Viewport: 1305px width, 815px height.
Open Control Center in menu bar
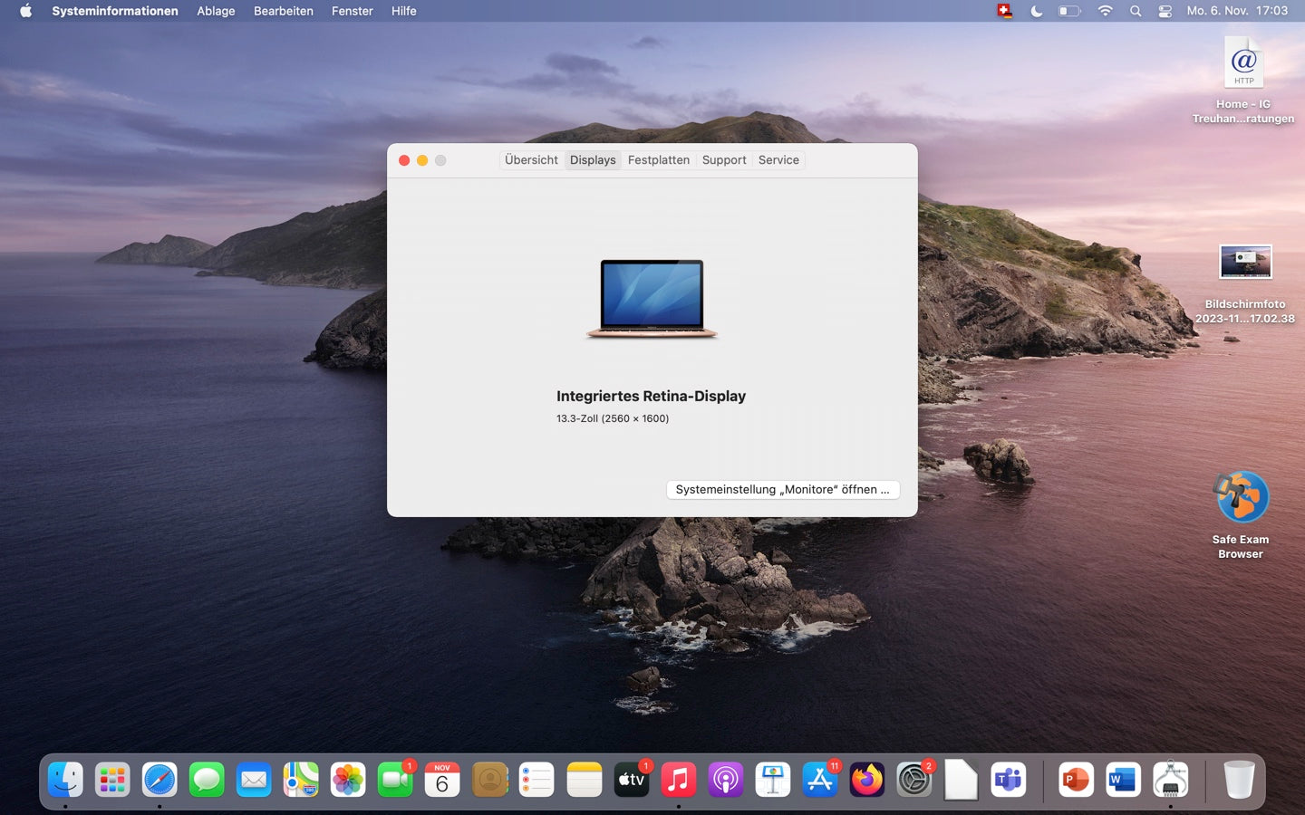click(x=1165, y=11)
